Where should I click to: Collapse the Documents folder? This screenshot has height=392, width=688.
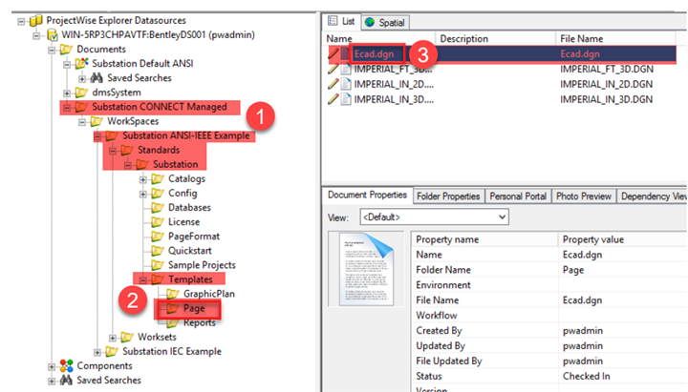point(52,50)
